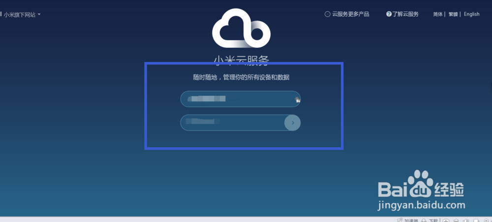492x222 pixels.
Task: Switch language to 简体
Action: point(438,14)
